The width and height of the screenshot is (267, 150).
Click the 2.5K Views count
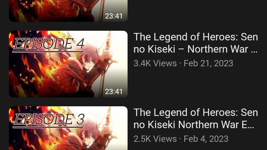(x=155, y=139)
